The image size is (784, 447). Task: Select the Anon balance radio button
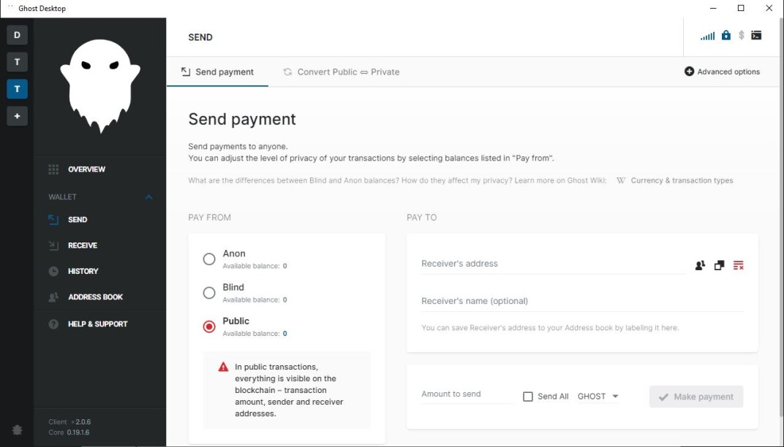[x=209, y=259]
